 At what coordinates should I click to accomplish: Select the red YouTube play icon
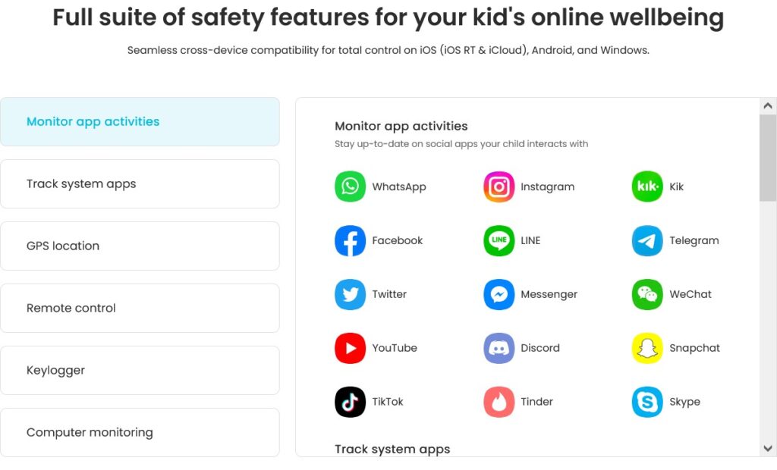tap(350, 348)
